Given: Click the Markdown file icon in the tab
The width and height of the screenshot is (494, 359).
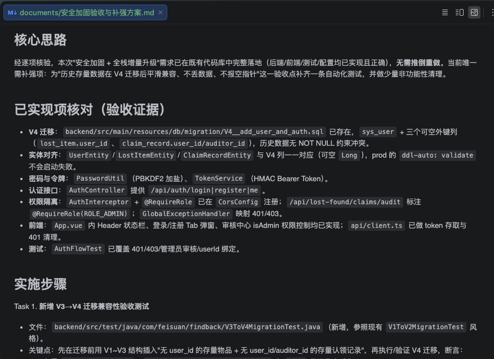Looking at the screenshot, I should 12,12.
